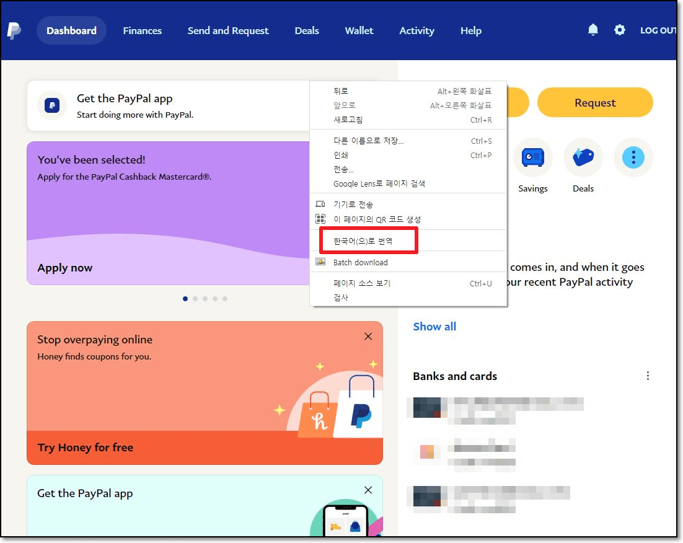Open the Wallet tab
683x543 pixels.
pyautogui.click(x=359, y=30)
